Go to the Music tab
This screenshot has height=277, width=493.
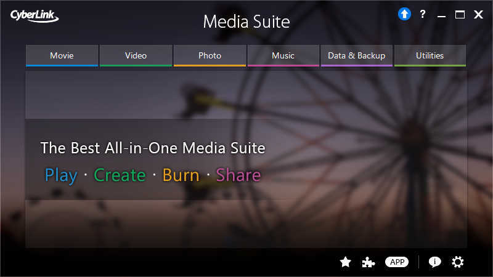(x=283, y=55)
